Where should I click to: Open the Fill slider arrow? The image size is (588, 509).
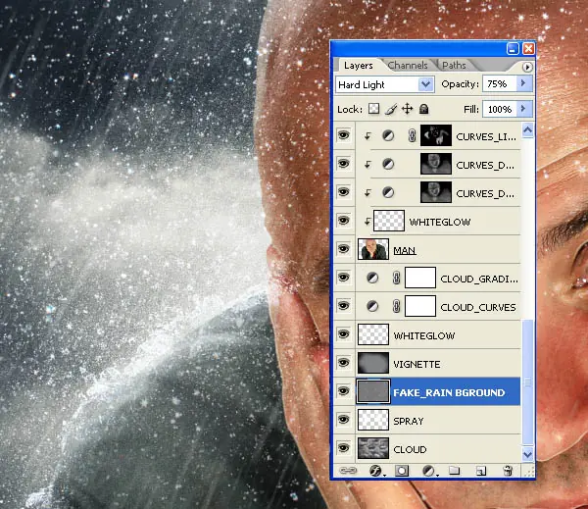(524, 109)
